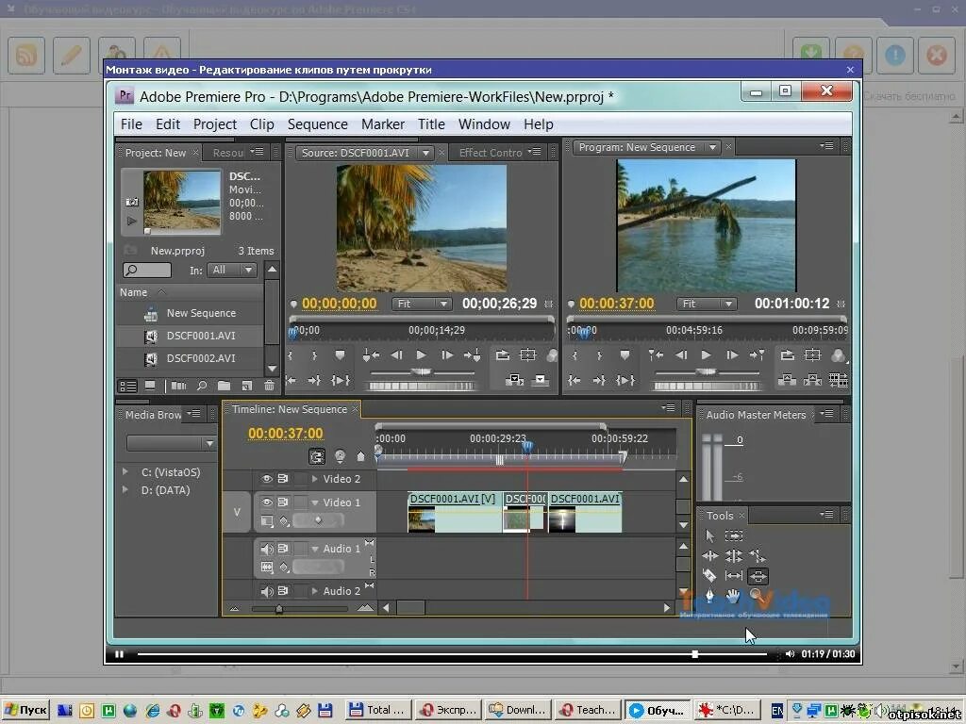Screen dimensions: 966x724
Task: Hide the Video 2 track output
Action: pos(267,479)
